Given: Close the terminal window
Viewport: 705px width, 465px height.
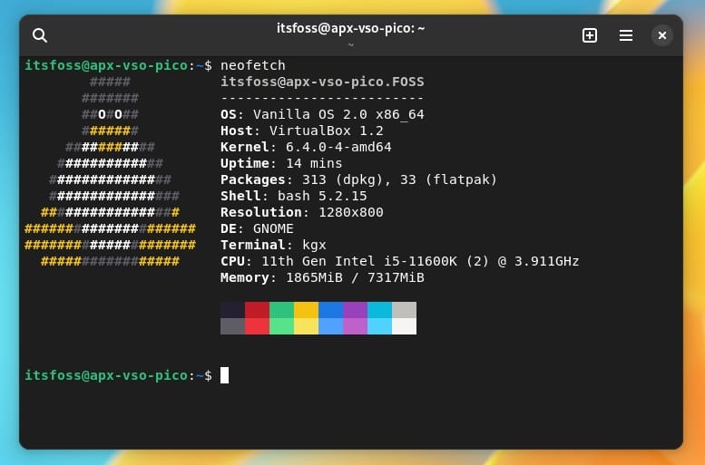Looking at the screenshot, I should tap(661, 35).
